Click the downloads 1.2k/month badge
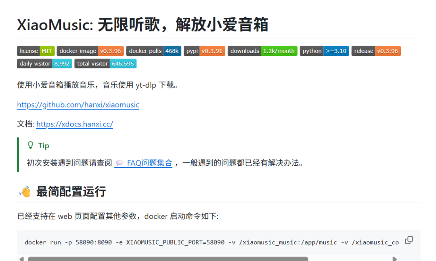The width and height of the screenshot is (436, 261). tap(262, 51)
